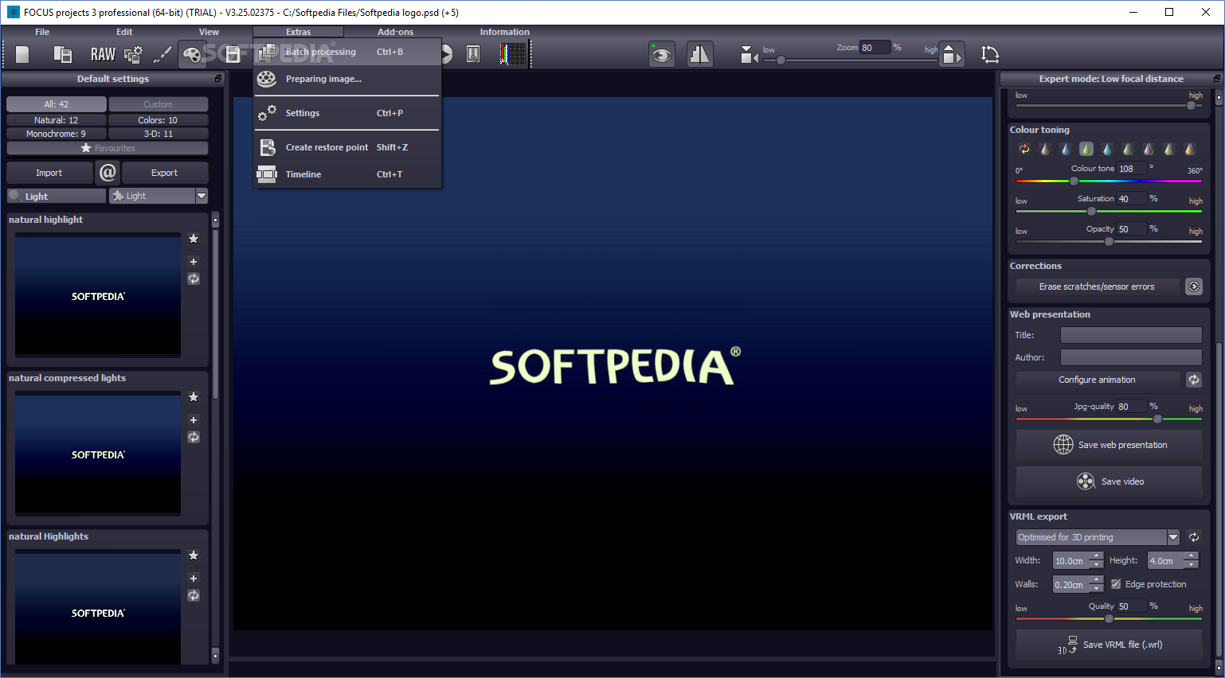The image size is (1225, 678).
Task: Show Favourites presets only
Action: [108, 148]
